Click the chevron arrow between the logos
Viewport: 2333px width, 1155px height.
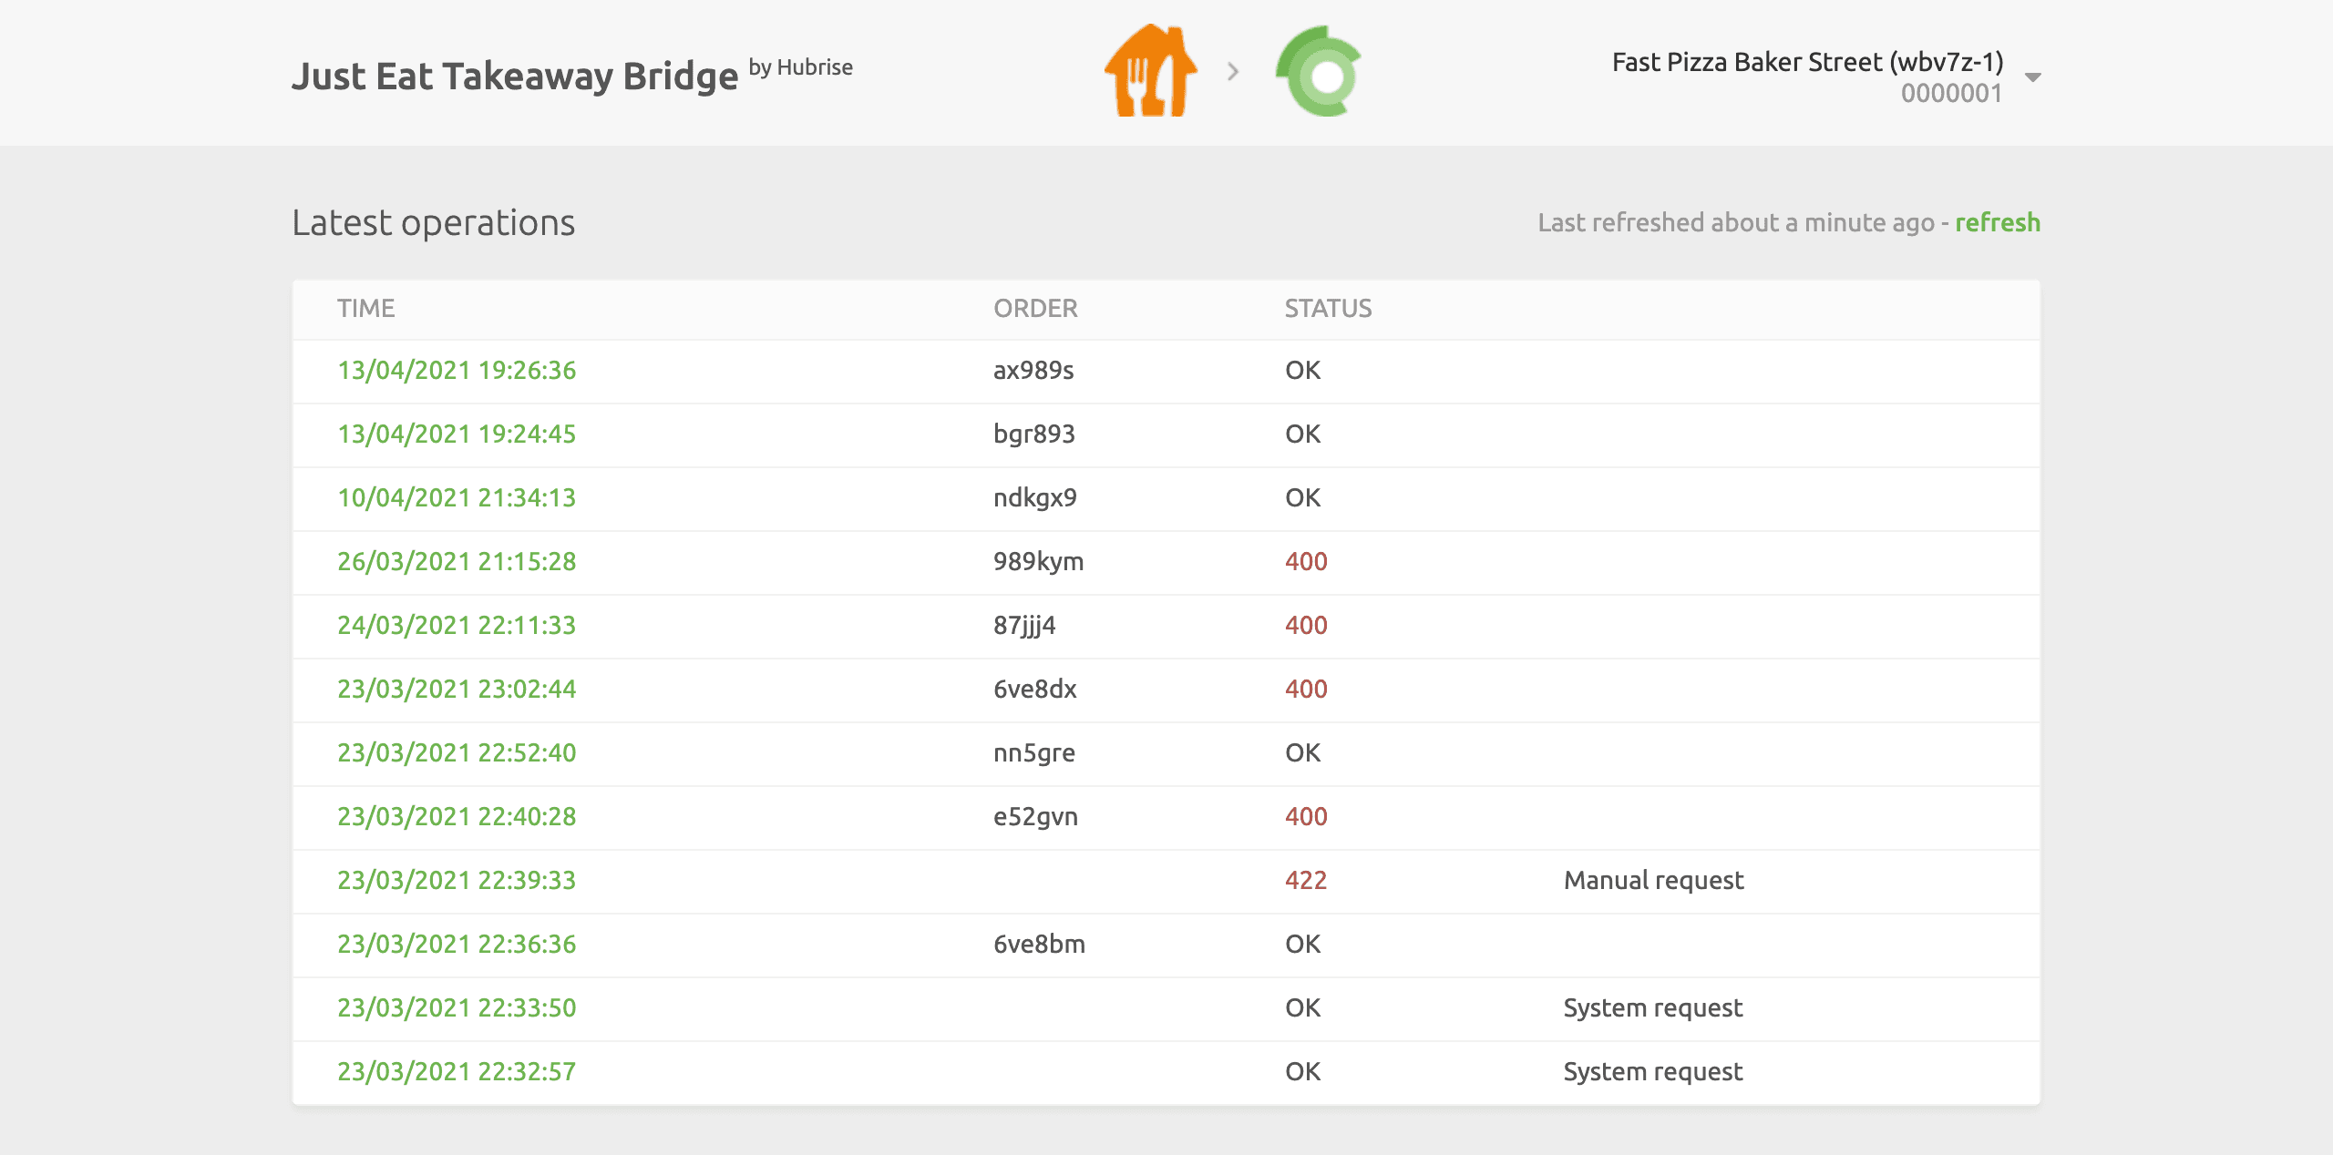point(1233,71)
